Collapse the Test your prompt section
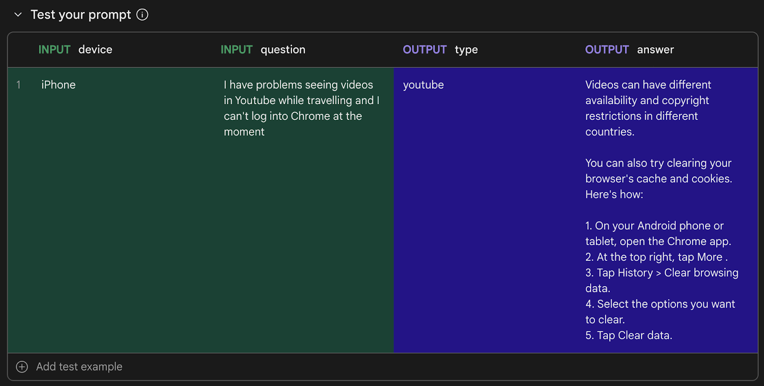The height and width of the screenshot is (386, 764). point(18,15)
